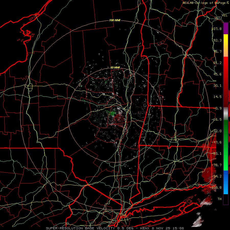Select the -16.5 velocity scale value
230x230 pixels.
click(217, 120)
